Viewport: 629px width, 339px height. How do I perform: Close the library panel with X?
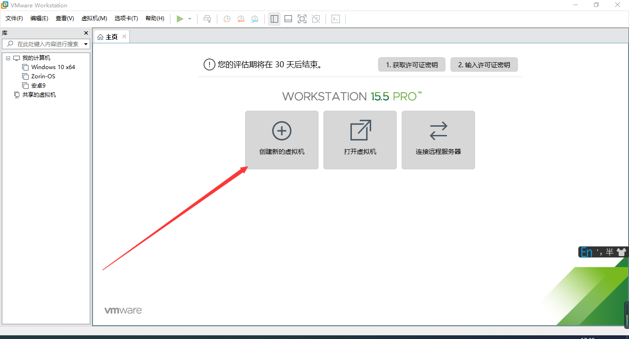pos(86,33)
